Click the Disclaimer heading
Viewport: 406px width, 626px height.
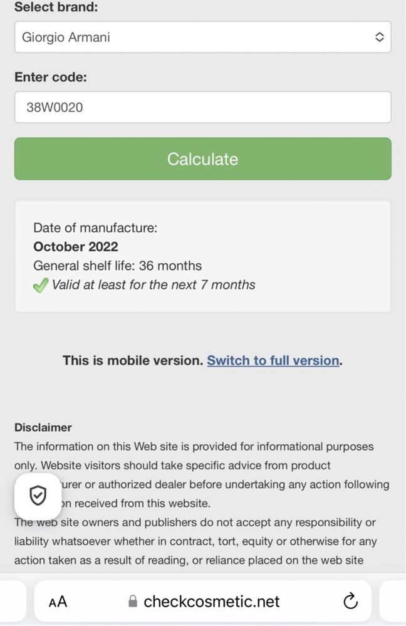click(x=43, y=427)
